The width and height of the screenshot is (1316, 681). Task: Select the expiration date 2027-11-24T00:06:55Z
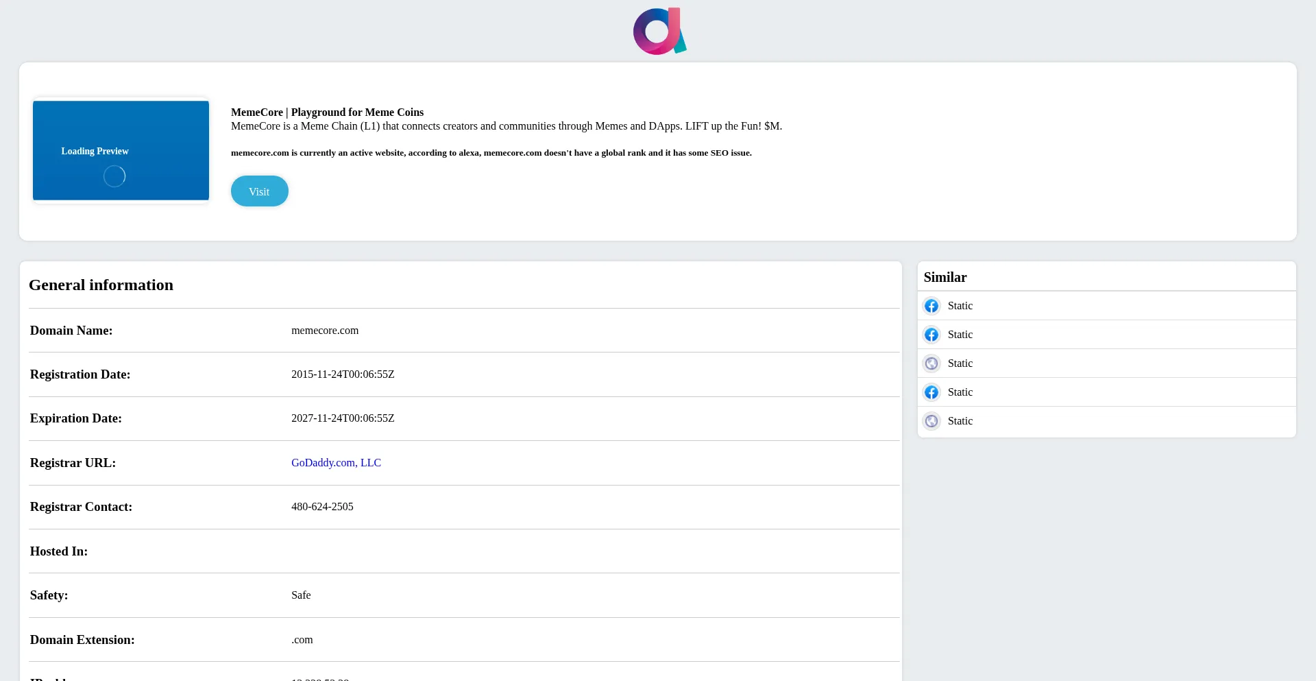(343, 418)
